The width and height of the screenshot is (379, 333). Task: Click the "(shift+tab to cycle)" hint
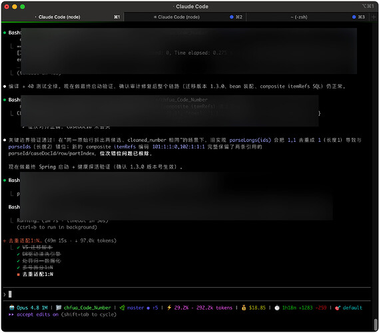[89, 314]
